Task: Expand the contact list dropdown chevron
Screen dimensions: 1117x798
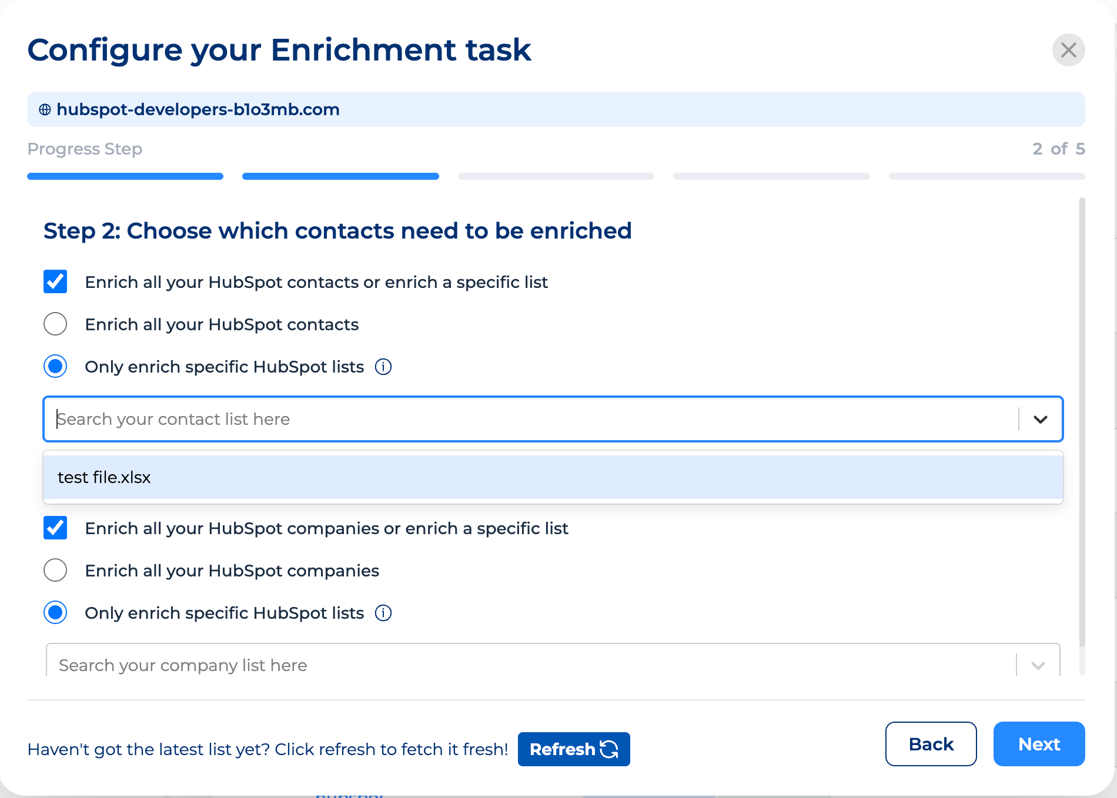Action: [1041, 419]
